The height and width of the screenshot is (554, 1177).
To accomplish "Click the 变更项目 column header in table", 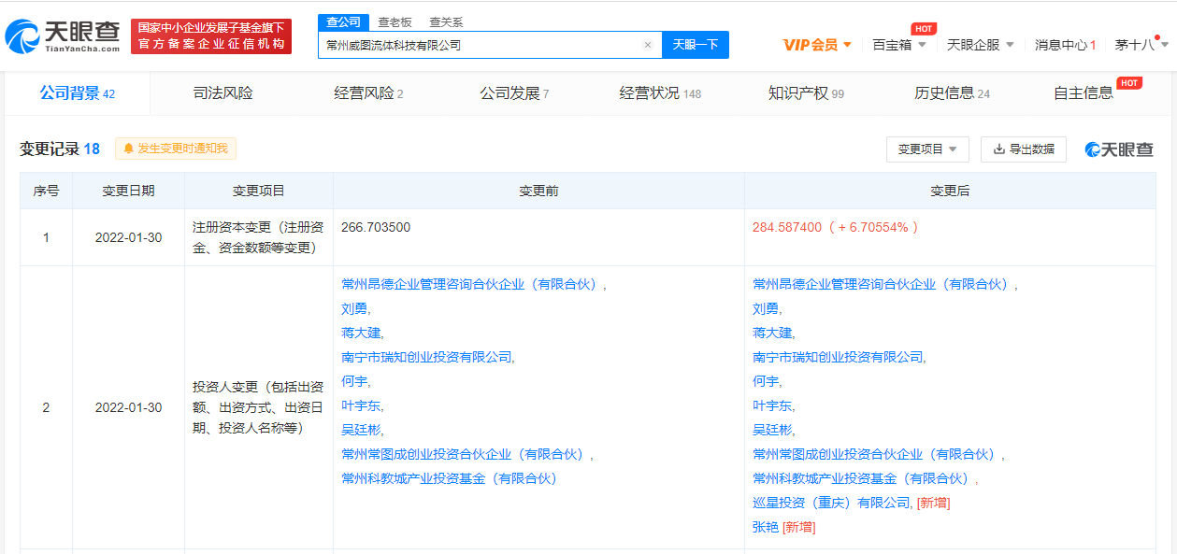I will click(258, 191).
